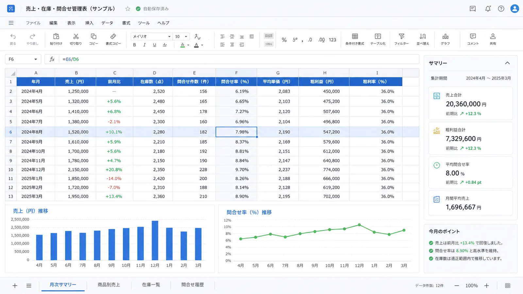Screen dimensions: 523x294
Task: Open conditional formatting (条件付き書式)
Action: pos(355,39)
